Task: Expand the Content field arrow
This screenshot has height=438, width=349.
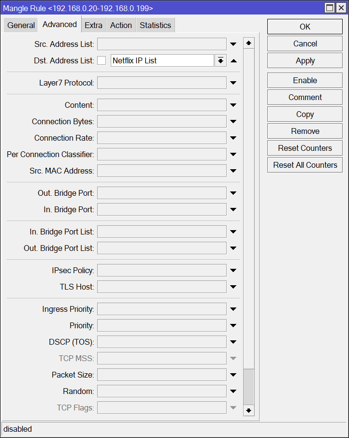Action: pos(233,105)
